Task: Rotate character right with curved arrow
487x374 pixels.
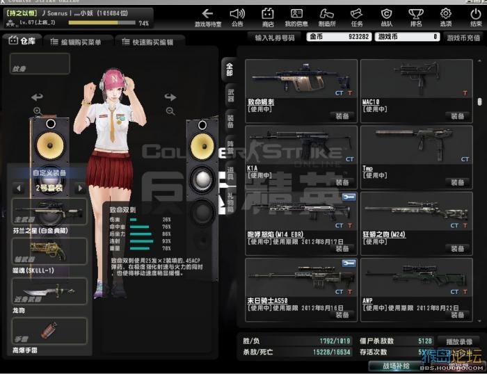Action: pyautogui.click(x=170, y=97)
